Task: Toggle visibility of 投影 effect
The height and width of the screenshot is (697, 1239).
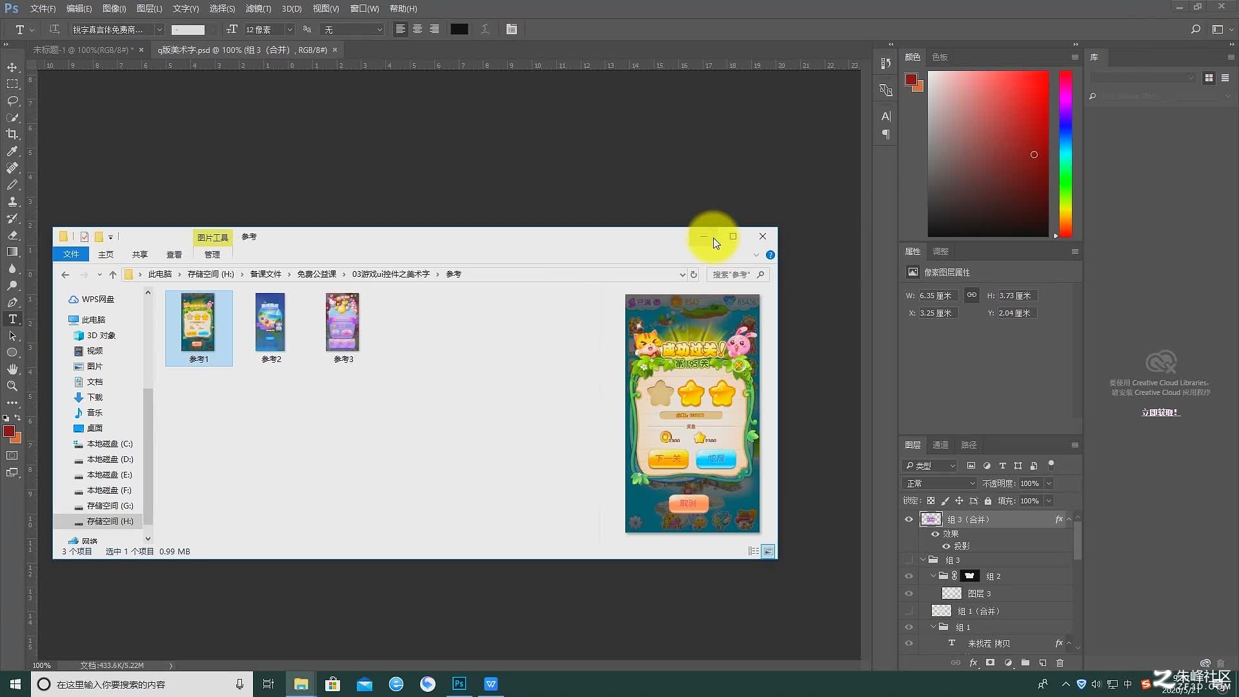Action: click(x=946, y=547)
